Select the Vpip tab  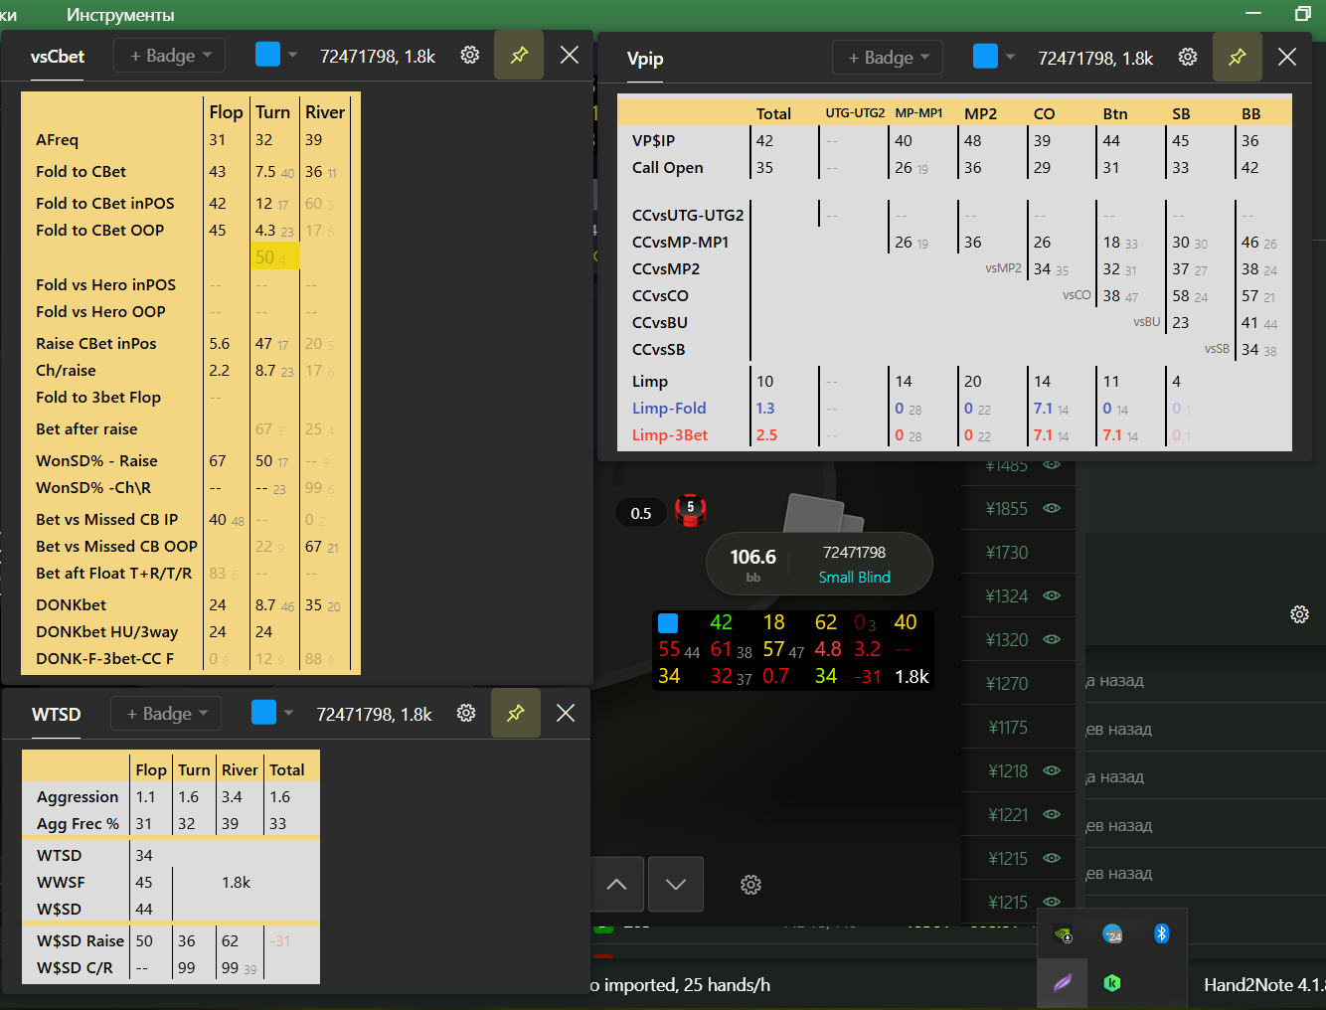tap(645, 59)
